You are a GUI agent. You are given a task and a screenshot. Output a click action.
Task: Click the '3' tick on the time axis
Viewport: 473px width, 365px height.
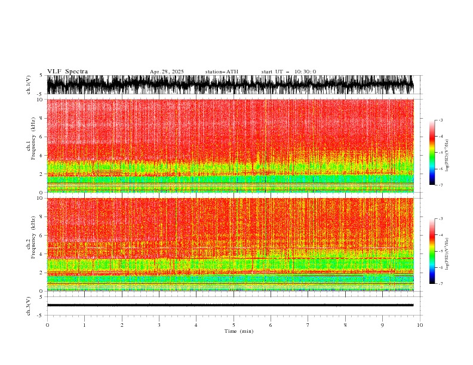click(x=159, y=325)
